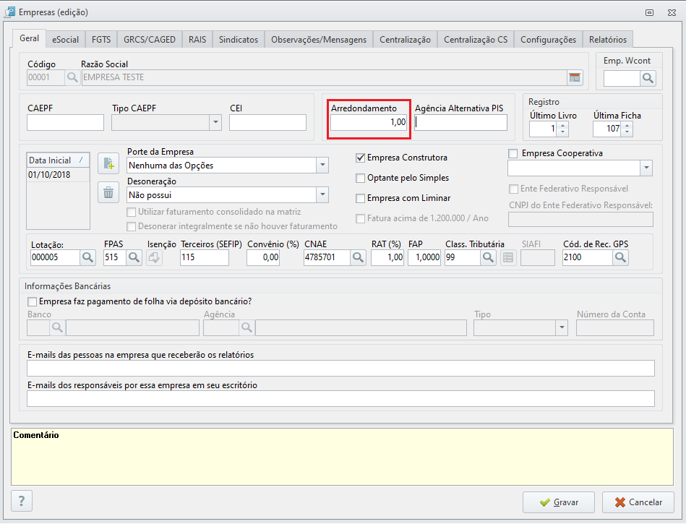Delete Data Inicial entry with trash icon

tap(108, 192)
